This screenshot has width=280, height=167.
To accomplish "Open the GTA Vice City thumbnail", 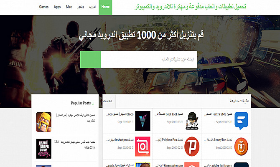I will (44, 149).
